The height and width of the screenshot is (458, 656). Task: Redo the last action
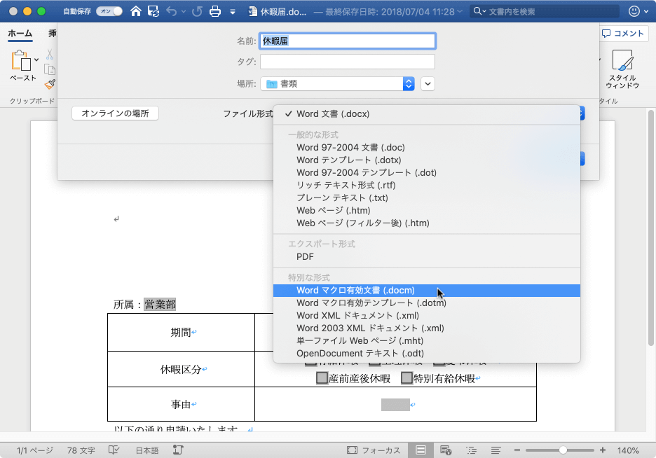pos(197,11)
